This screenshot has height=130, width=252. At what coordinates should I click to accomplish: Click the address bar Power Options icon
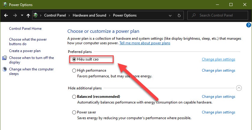[x=35, y=15]
